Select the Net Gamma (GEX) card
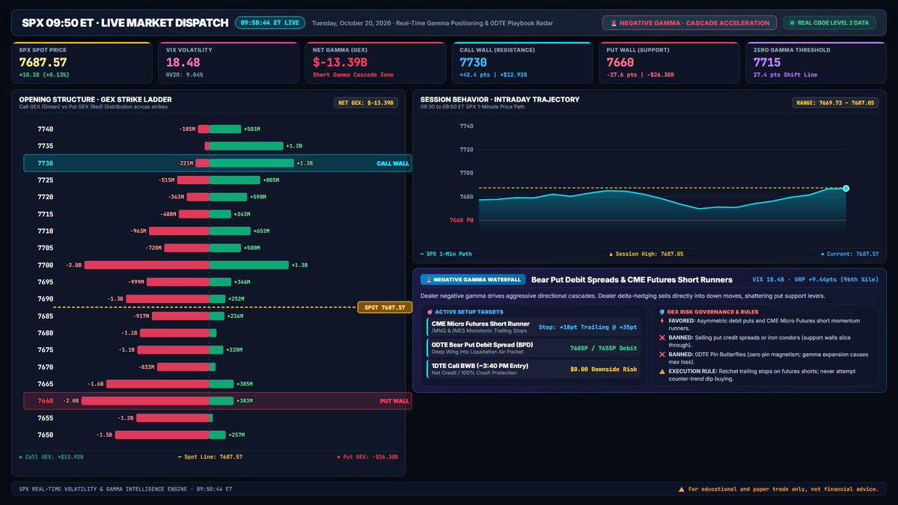898x505 pixels. point(375,62)
